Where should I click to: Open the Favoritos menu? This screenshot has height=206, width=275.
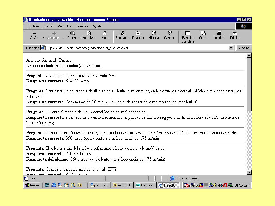(x=82, y=26)
